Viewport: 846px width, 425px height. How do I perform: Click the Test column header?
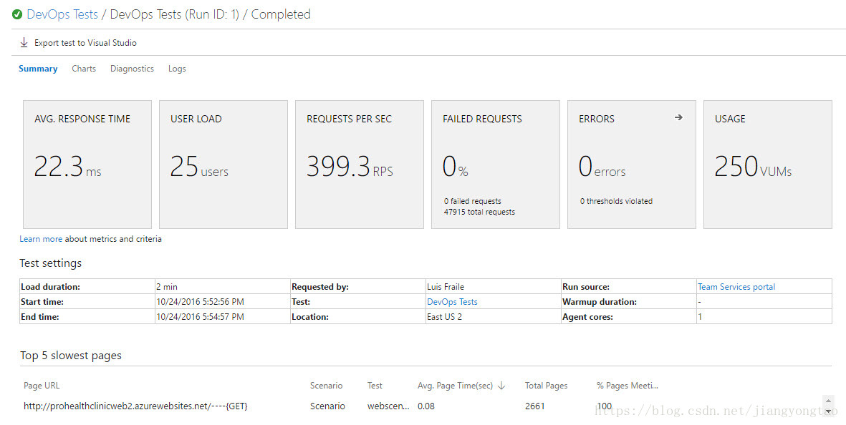point(375,386)
